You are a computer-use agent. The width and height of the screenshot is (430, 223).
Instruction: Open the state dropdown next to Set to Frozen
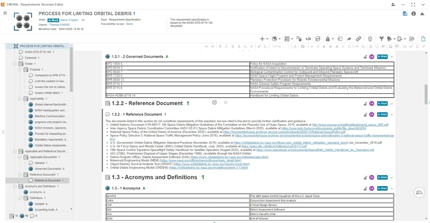click(x=83, y=20)
